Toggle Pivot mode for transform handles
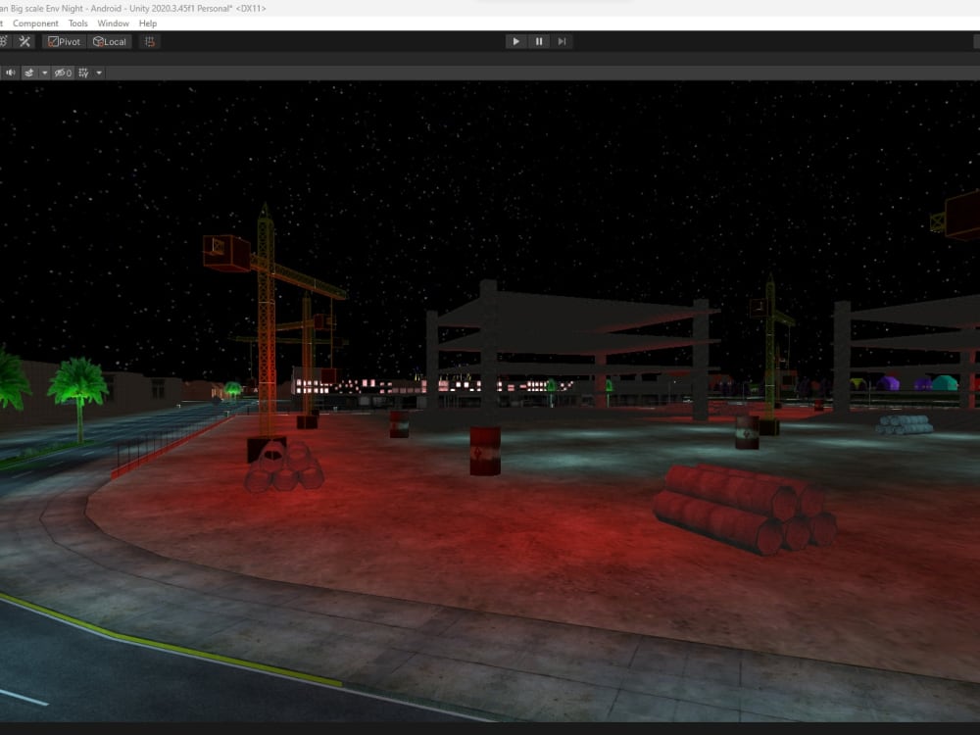980x735 pixels. [64, 41]
